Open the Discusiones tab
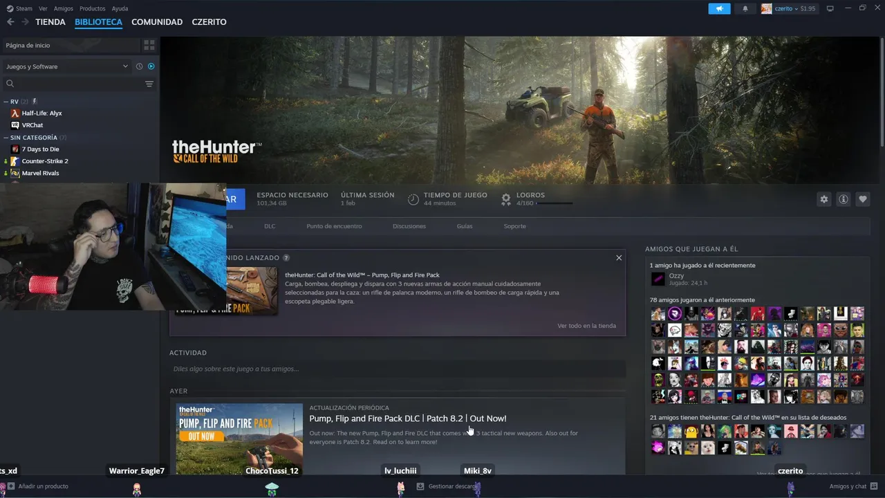885x498 pixels. pos(409,226)
